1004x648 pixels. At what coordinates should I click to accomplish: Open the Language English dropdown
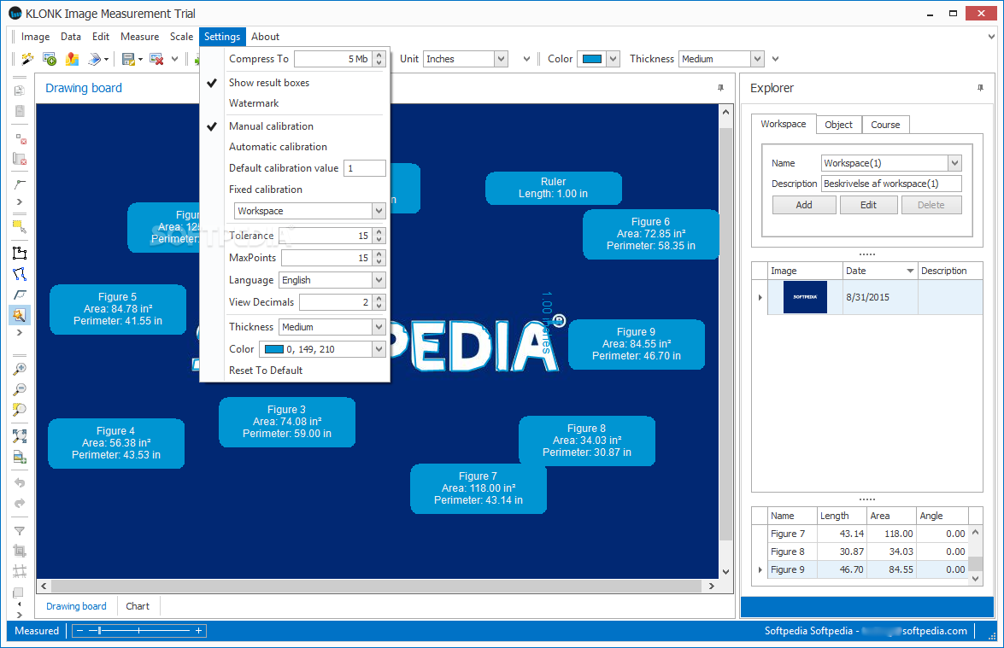pos(379,280)
